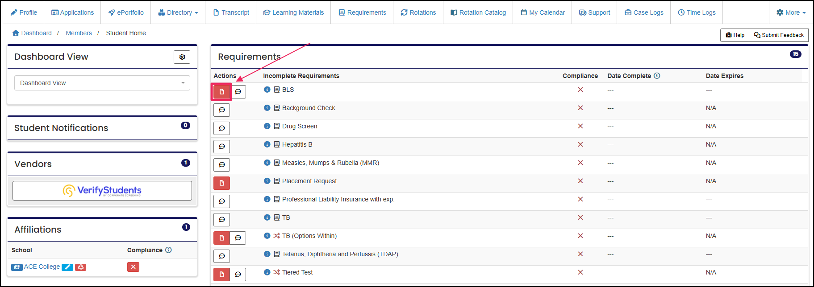Go to Case Logs

click(644, 12)
